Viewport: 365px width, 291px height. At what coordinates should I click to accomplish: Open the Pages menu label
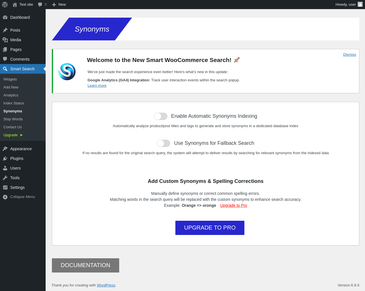point(16,49)
